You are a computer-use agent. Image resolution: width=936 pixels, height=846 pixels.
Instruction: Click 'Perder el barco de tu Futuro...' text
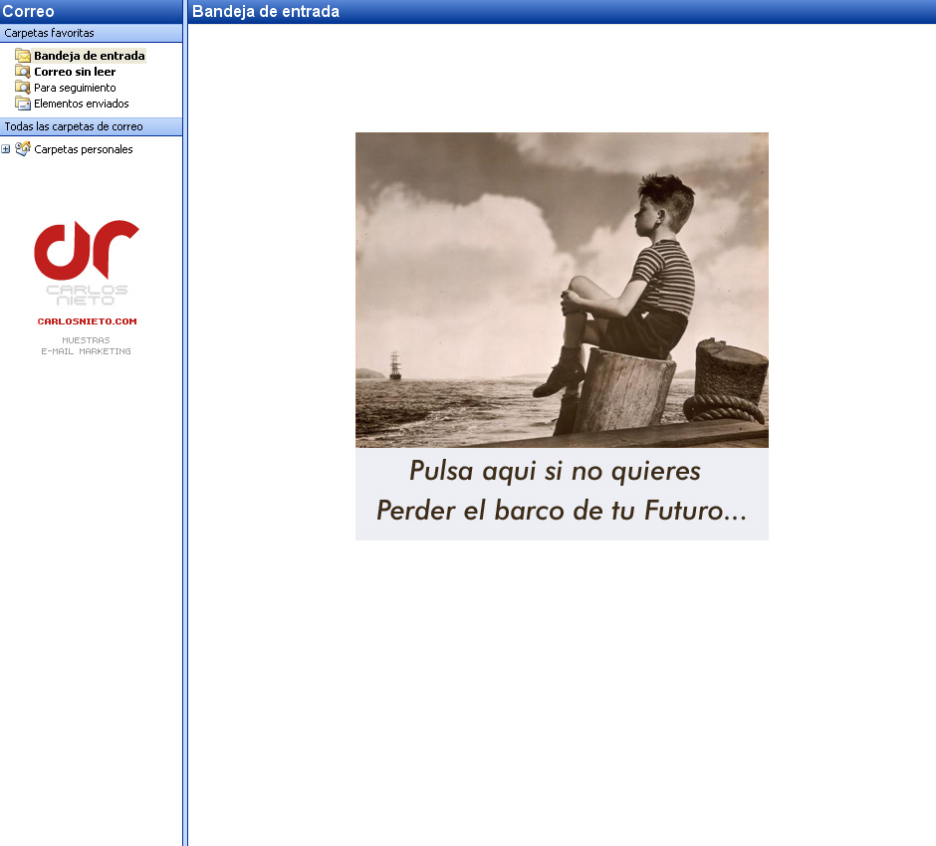pos(562,511)
